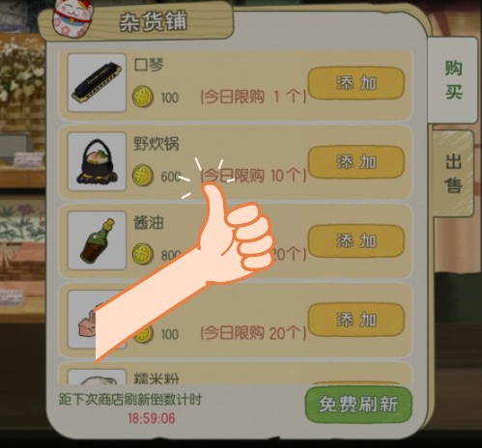The width and height of the screenshot is (482, 448).
Task: Add 酱油 with the 添加 button
Action: pos(356,241)
